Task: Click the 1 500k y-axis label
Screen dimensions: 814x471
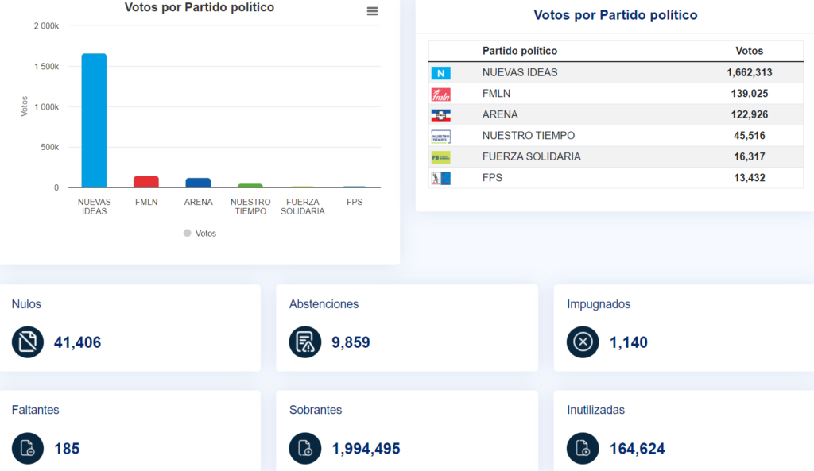Action: coord(47,67)
